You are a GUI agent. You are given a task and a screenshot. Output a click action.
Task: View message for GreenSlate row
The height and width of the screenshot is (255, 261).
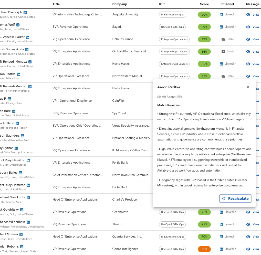point(253,212)
